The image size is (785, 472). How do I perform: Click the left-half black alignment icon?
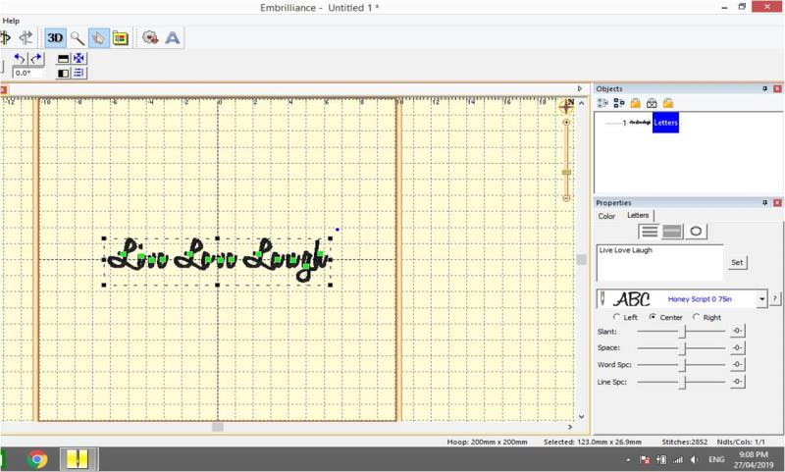tap(64, 73)
